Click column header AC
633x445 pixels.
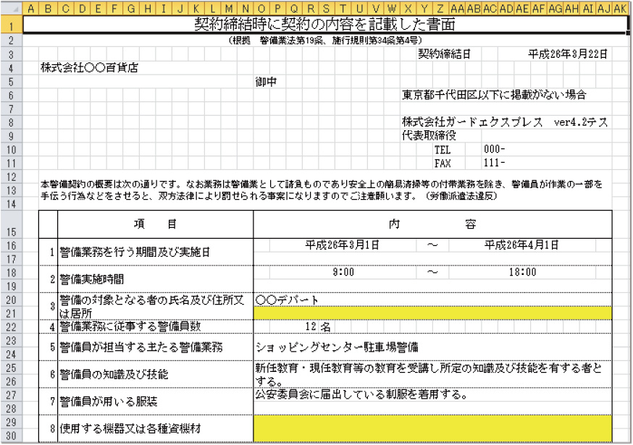click(x=490, y=9)
